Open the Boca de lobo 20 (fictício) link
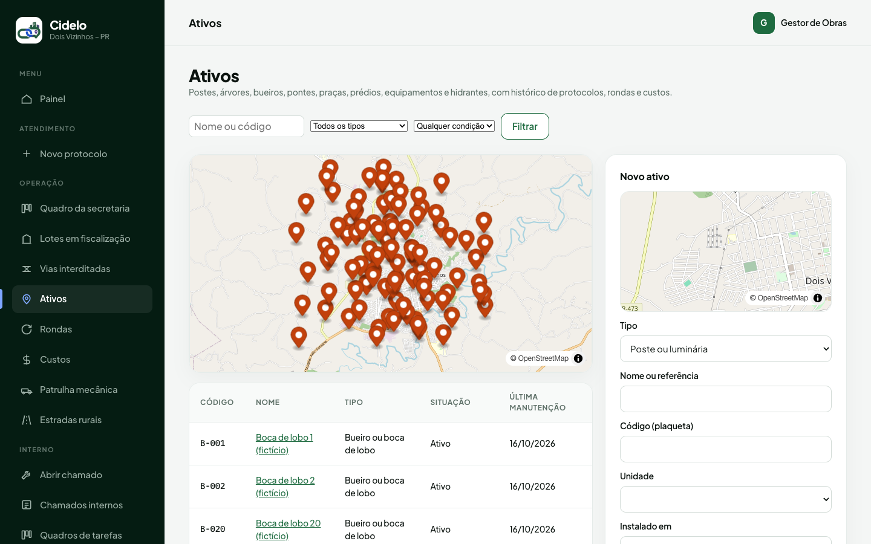Screen dimensions: 871x544 coord(289,529)
